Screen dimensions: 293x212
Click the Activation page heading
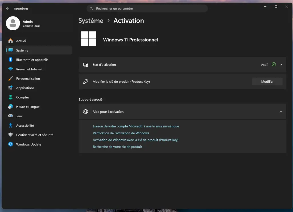(x=129, y=21)
